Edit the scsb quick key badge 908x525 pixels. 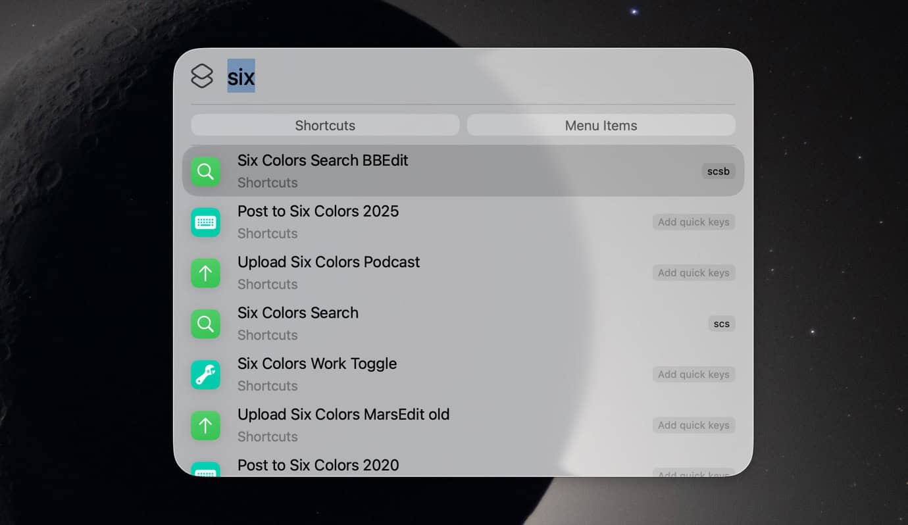point(718,172)
